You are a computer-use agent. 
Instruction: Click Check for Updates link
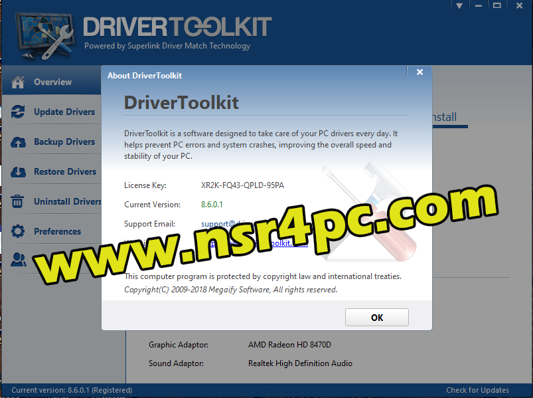[477, 390]
